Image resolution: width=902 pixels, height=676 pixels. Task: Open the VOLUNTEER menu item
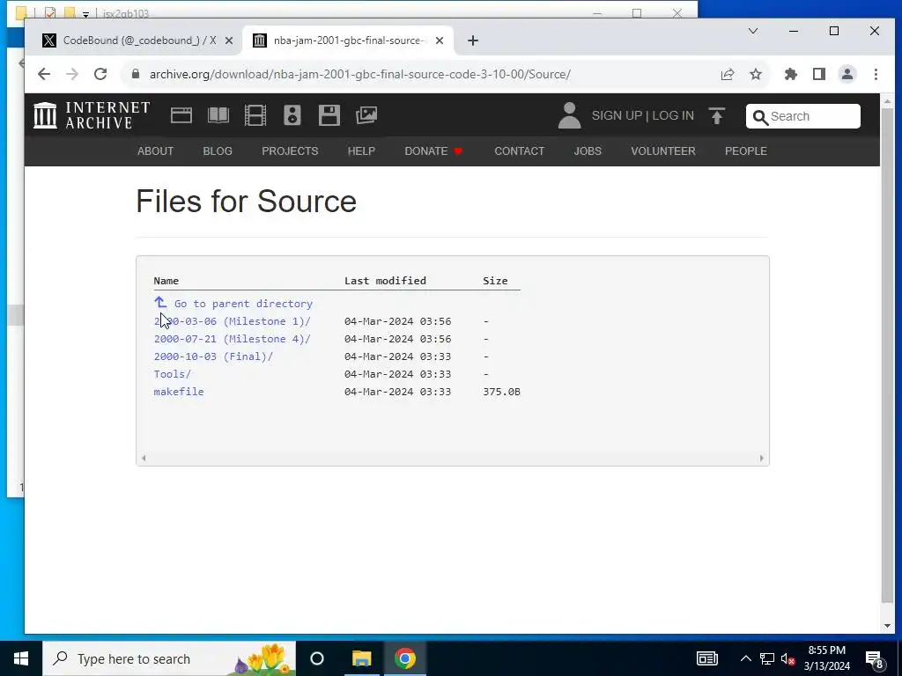tap(663, 151)
